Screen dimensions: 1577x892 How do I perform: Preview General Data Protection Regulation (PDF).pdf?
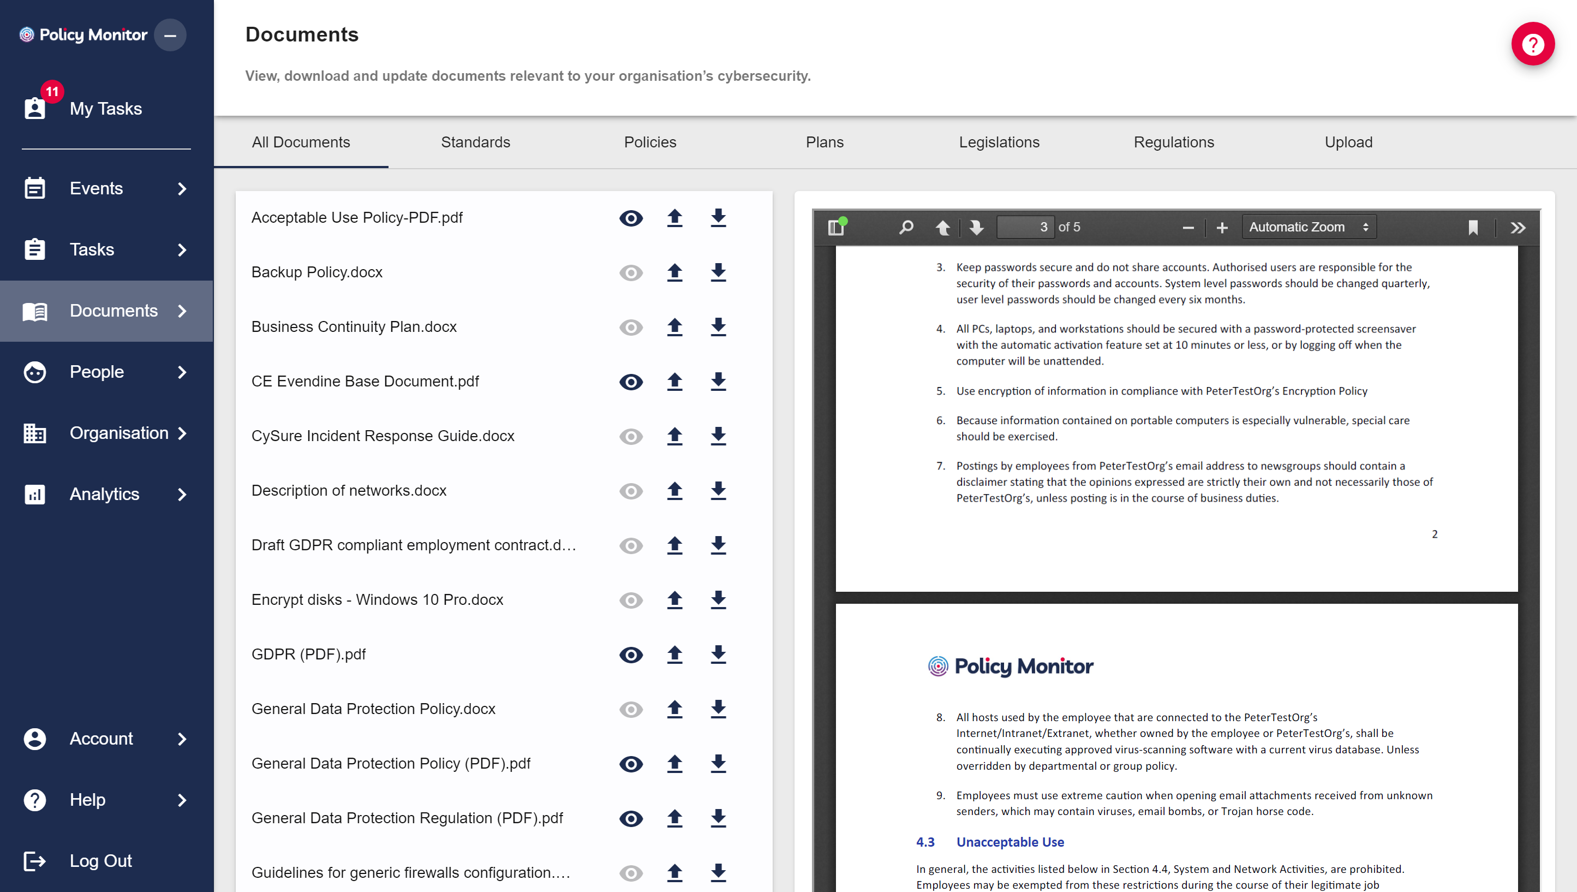point(631,818)
